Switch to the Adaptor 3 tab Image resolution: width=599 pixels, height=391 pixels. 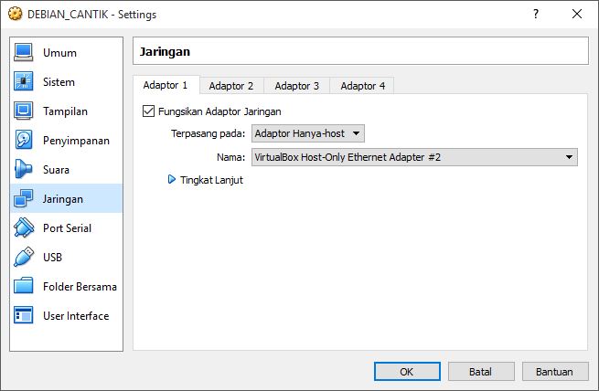point(297,86)
